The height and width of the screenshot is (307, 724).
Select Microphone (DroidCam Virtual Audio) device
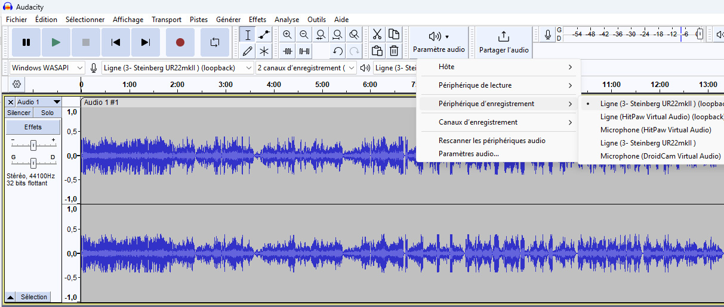pos(652,156)
